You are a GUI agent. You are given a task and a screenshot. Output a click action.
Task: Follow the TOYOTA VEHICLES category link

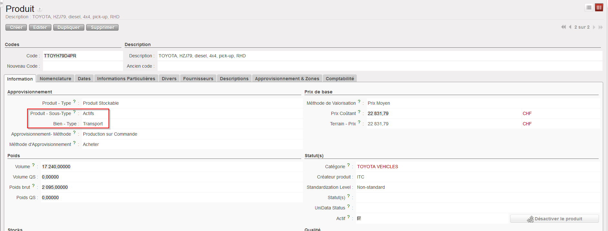(377, 167)
